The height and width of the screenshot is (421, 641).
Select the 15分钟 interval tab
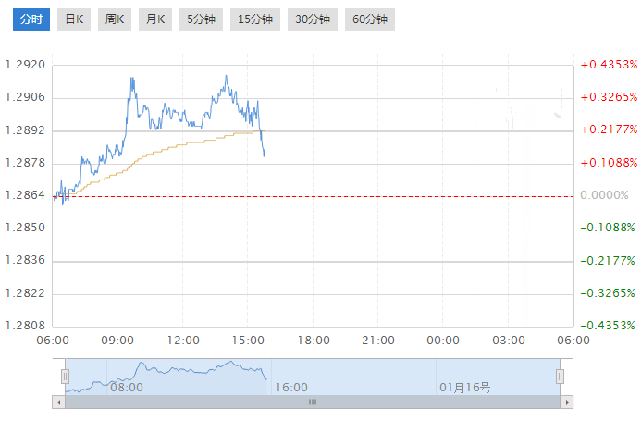coord(254,19)
